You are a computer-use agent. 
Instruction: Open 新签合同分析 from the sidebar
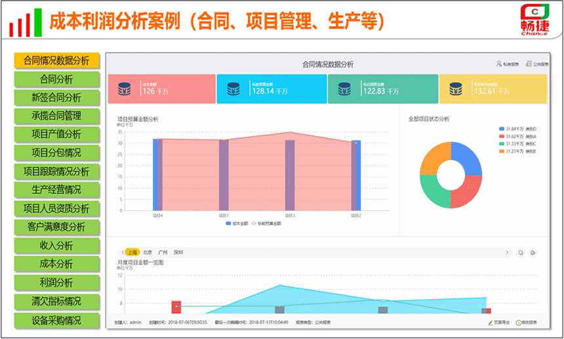(x=56, y=97)
